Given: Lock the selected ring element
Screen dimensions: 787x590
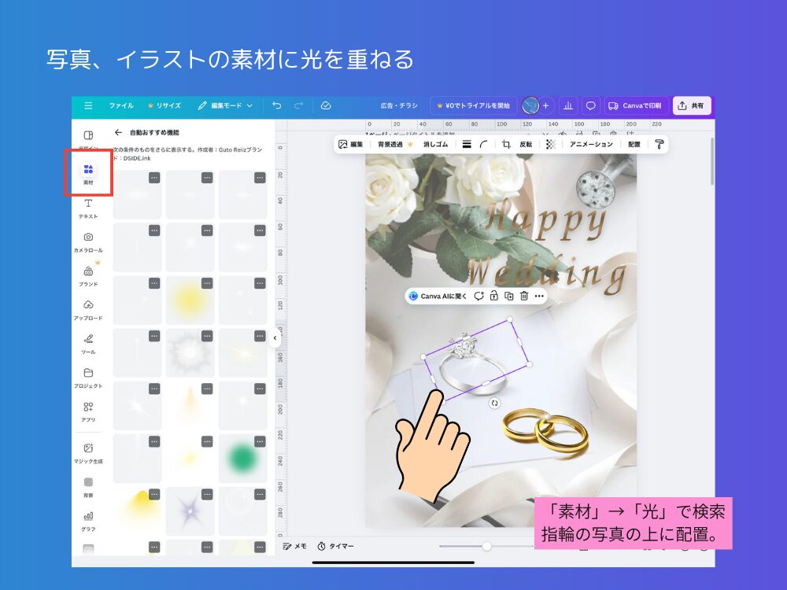Looking at the screenshot, I should [496, 295].
